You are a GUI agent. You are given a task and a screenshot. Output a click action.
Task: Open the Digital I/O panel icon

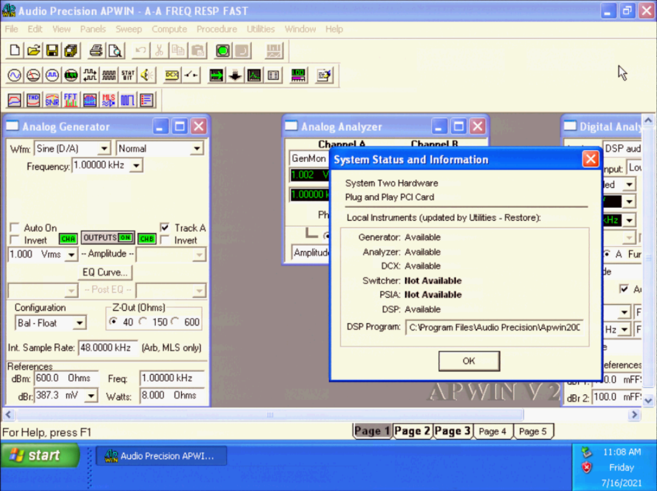pos(90,76)
